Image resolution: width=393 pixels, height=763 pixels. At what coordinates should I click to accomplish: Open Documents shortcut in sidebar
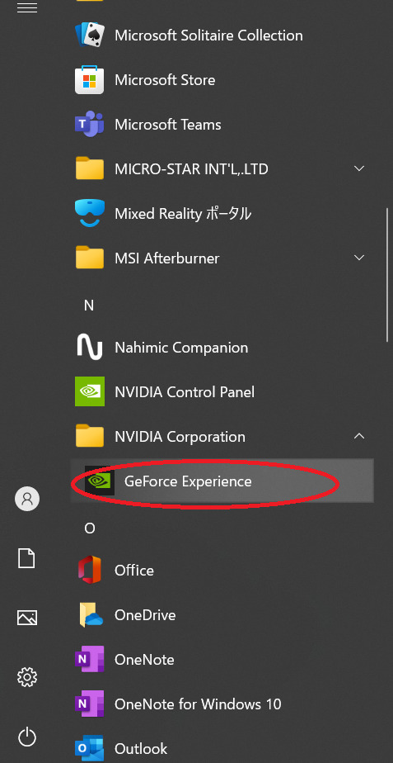[26, 558]
